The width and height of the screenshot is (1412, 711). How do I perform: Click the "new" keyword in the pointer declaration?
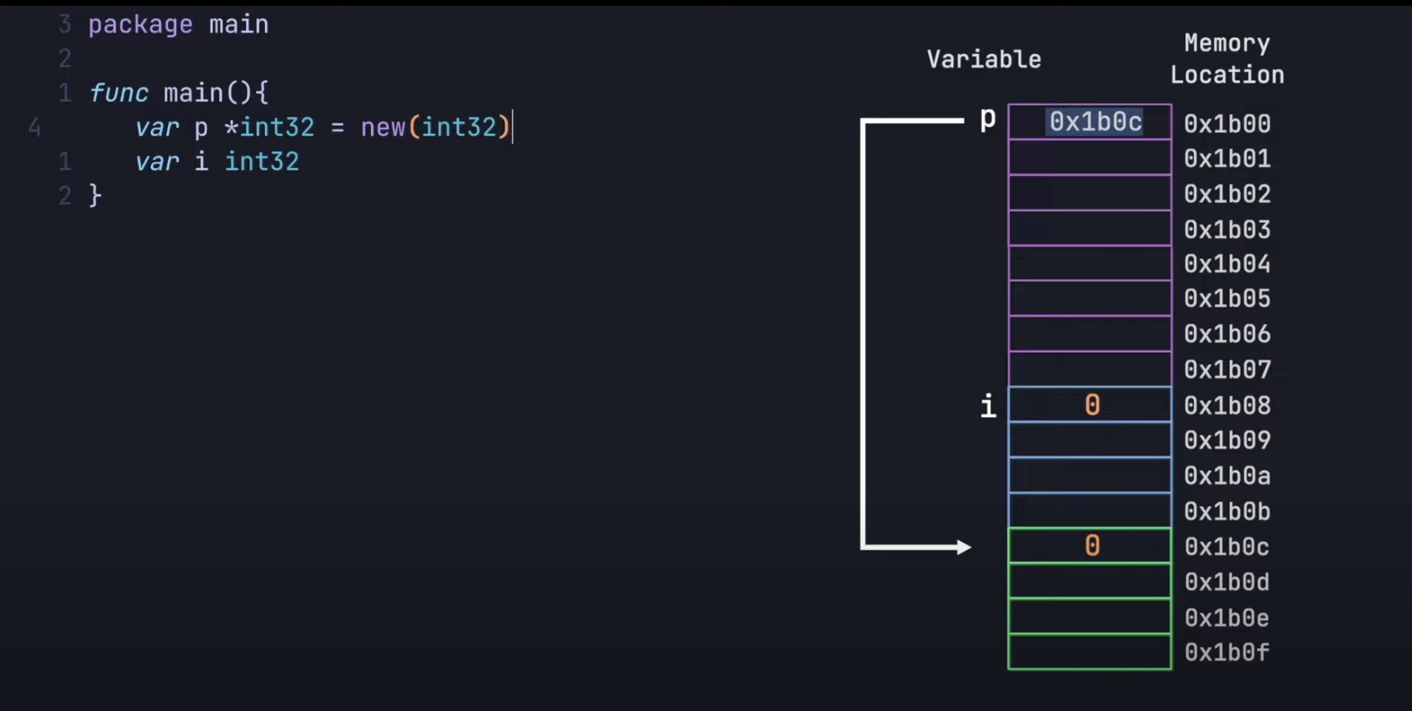(x=383, y=127)
